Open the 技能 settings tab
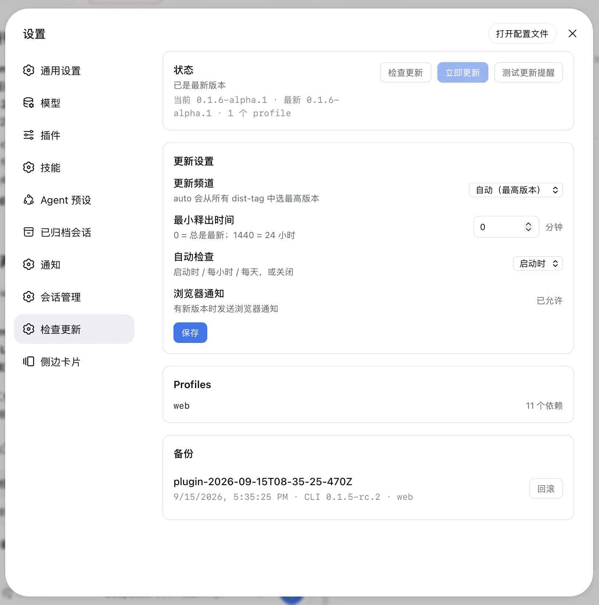 [74, 168]
